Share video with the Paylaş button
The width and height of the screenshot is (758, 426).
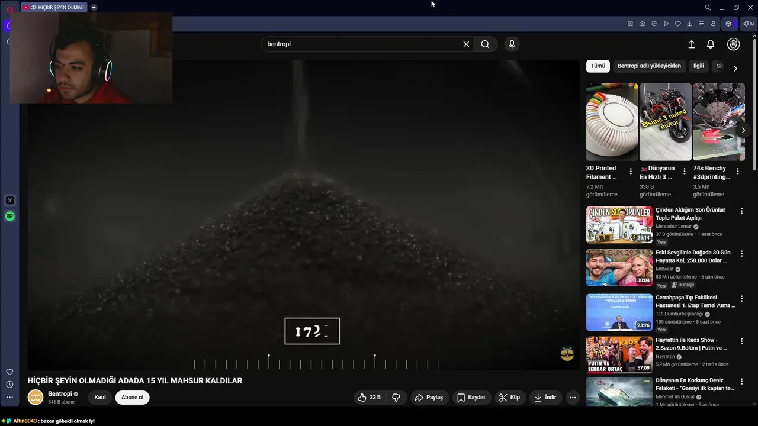point(429,398)
